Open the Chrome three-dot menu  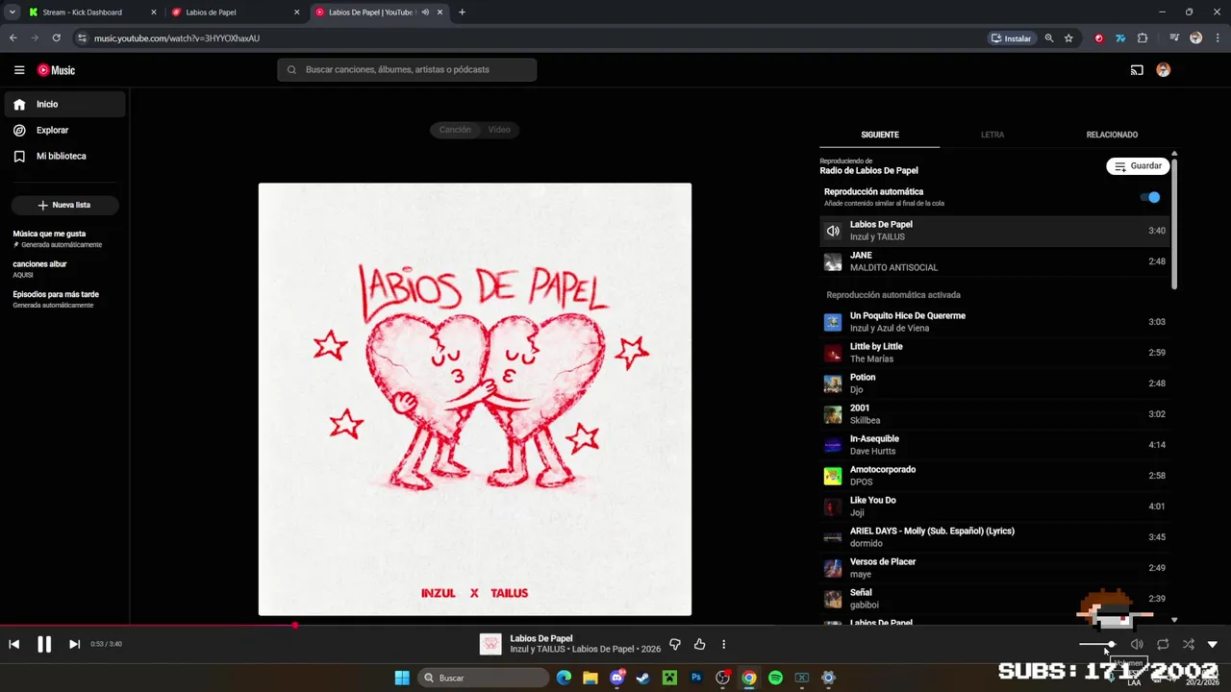click(x=1217, y=38)
